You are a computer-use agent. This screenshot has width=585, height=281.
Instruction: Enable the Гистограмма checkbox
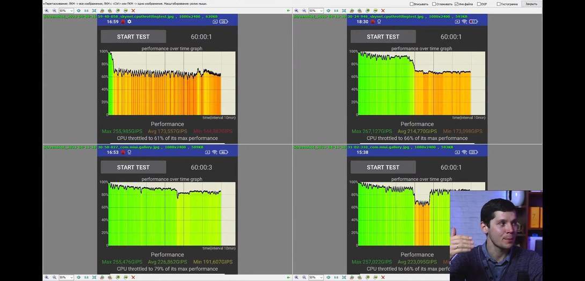pos(499,4)
